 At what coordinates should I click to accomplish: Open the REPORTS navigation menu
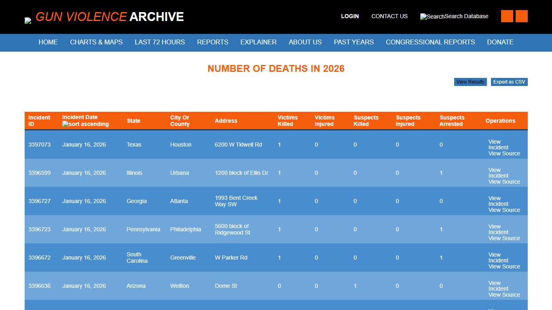tap(213, 42)
